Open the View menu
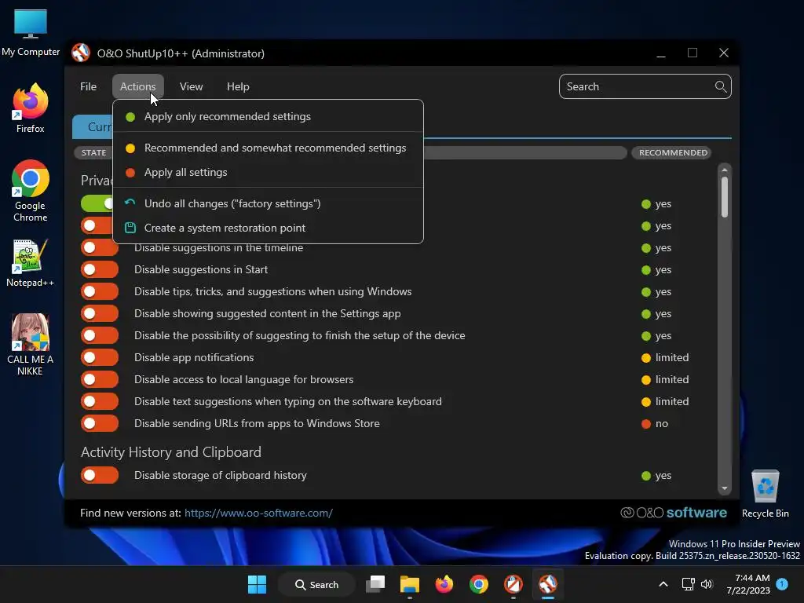 click(x=192, y=86)
